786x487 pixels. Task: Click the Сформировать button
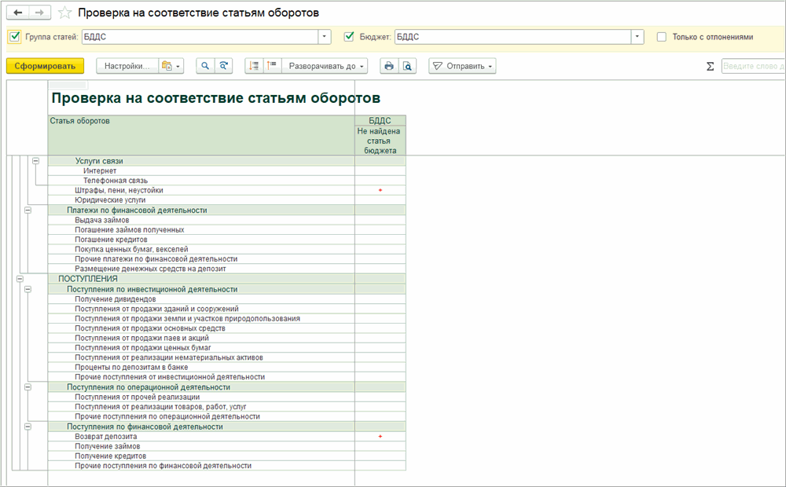(x=45, y=67)
